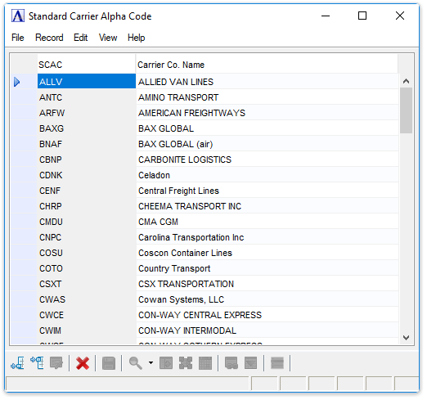427x400 pixels.
Task: Select the CWAS SCAC cell
Action: click(87, 299)
